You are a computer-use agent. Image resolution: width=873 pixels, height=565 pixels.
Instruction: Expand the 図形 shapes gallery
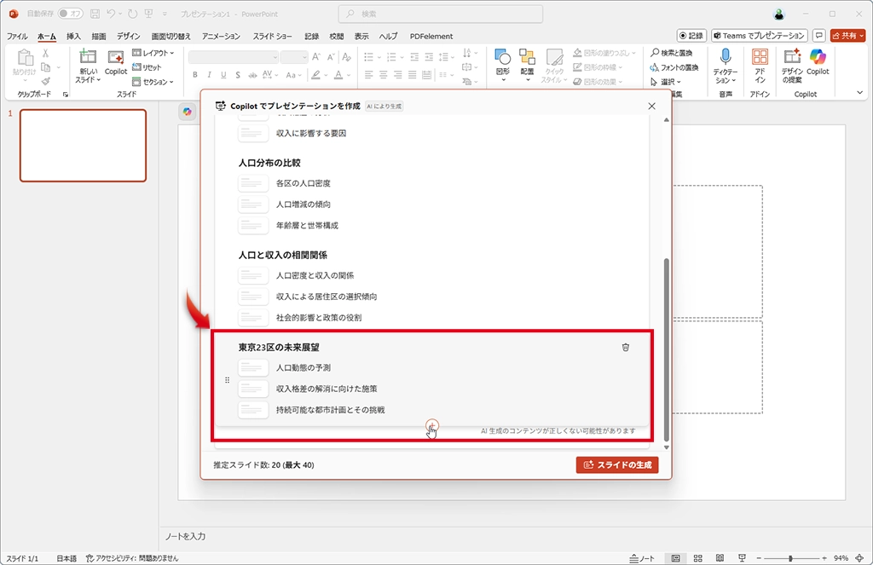[503, 65]
